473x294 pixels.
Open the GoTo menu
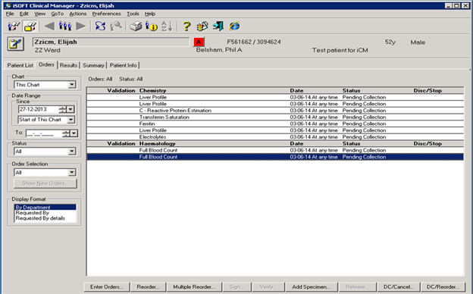[58, 14]
